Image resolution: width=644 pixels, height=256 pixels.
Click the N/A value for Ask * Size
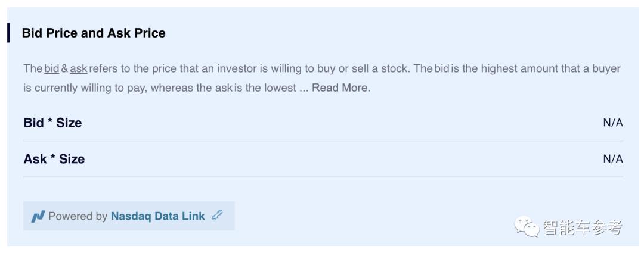tap(613, 159)
